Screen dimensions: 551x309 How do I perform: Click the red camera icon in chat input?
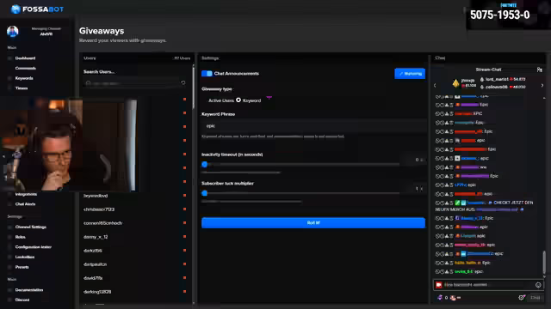click(x=438, y=285)
